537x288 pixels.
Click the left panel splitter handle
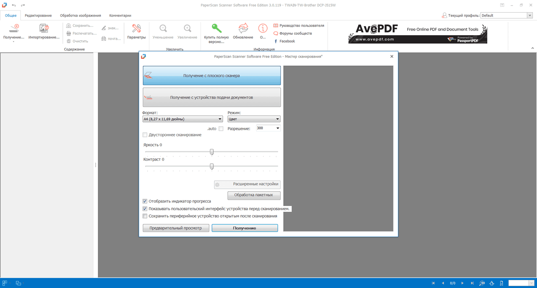click(x=96, y=165)
